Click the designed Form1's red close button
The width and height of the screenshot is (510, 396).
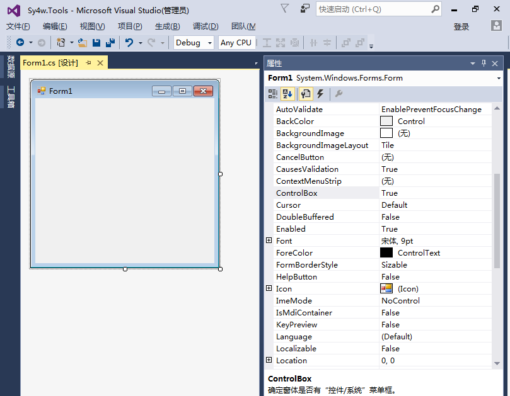(x=203, y=91)
